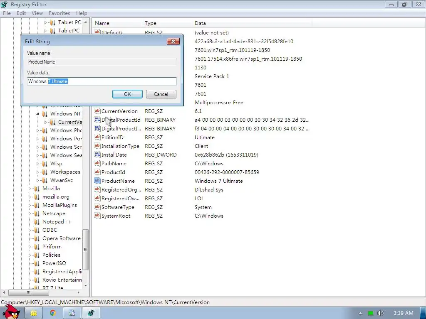Expand the Workspaces tree node
Screen dimensions: 426x319
point(37,172)
